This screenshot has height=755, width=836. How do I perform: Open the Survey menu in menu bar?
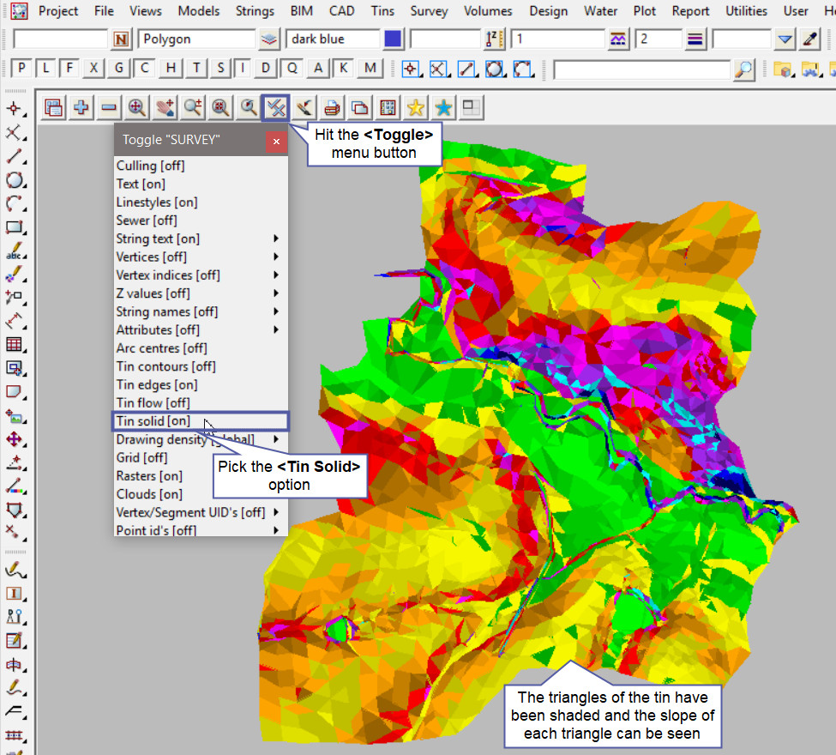pyautogui.click(x=429, y=11)
